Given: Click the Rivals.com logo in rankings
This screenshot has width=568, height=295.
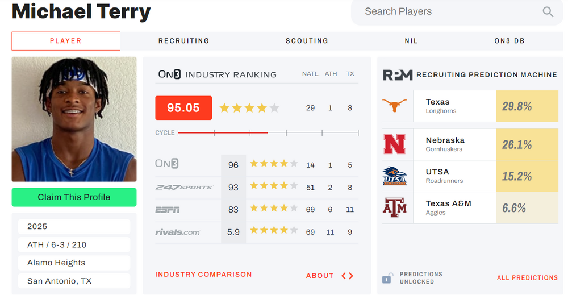Looking at the screenshot, I should (x=177, y=232).
